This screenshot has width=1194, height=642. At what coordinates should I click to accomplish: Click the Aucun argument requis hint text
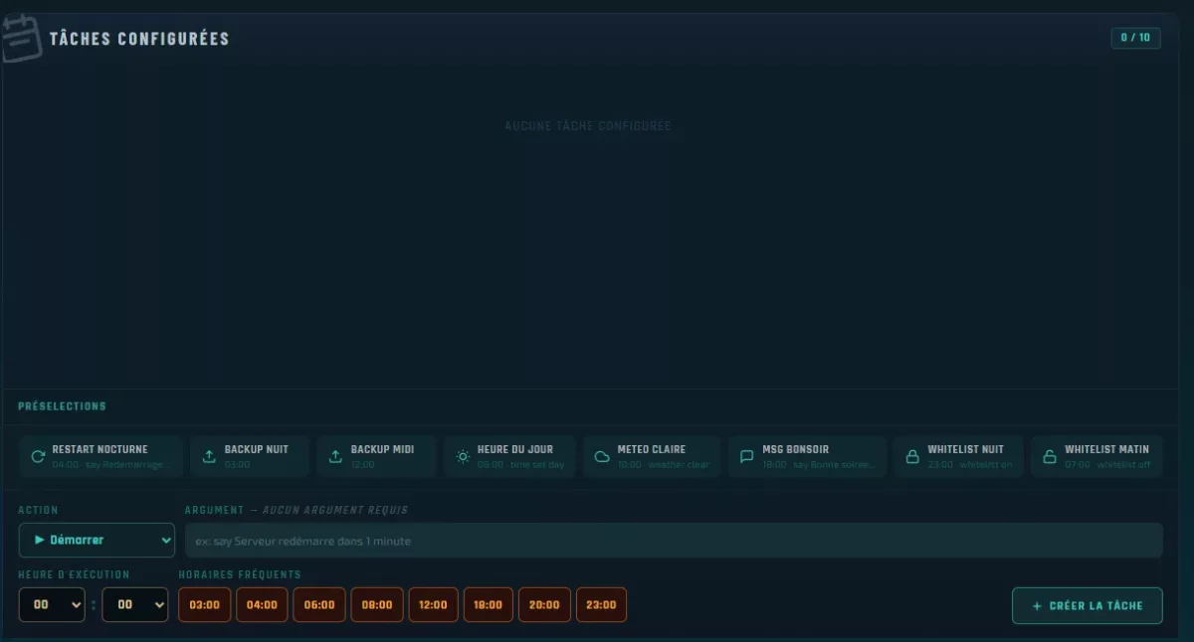tap(334, 510)
